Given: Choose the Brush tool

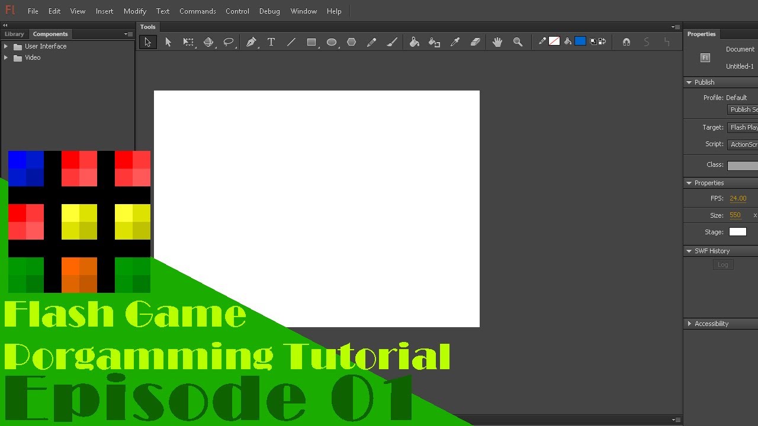Looking at the screenshot, I should [x=392, y=42].
